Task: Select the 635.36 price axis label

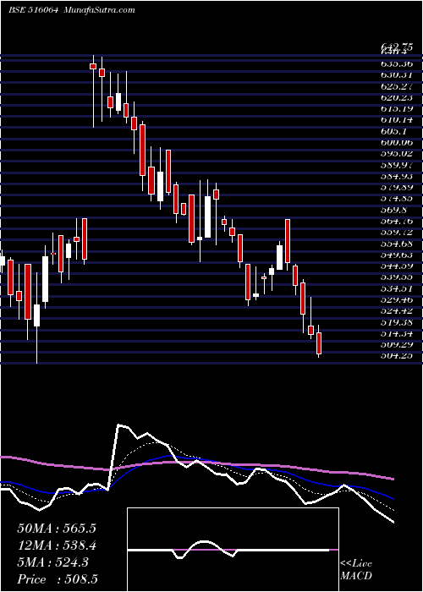Action: coord(397,63)
